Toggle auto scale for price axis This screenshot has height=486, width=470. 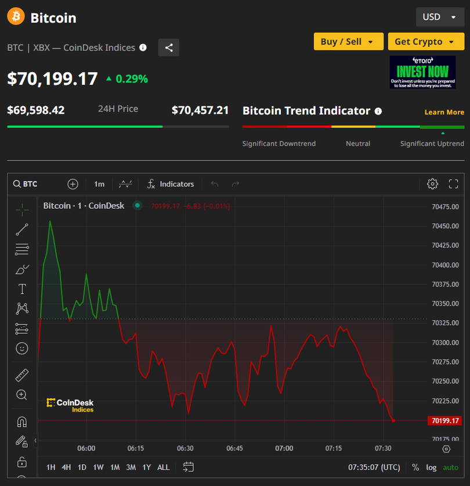tap(450, 467)
